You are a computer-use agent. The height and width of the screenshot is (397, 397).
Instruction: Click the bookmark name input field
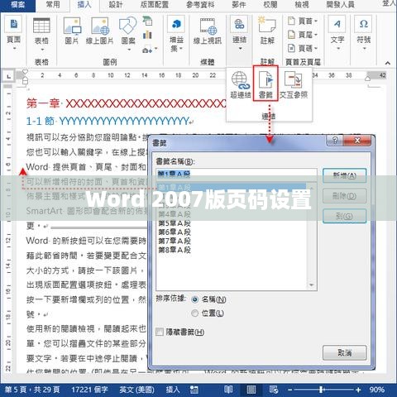click(237, 174)
